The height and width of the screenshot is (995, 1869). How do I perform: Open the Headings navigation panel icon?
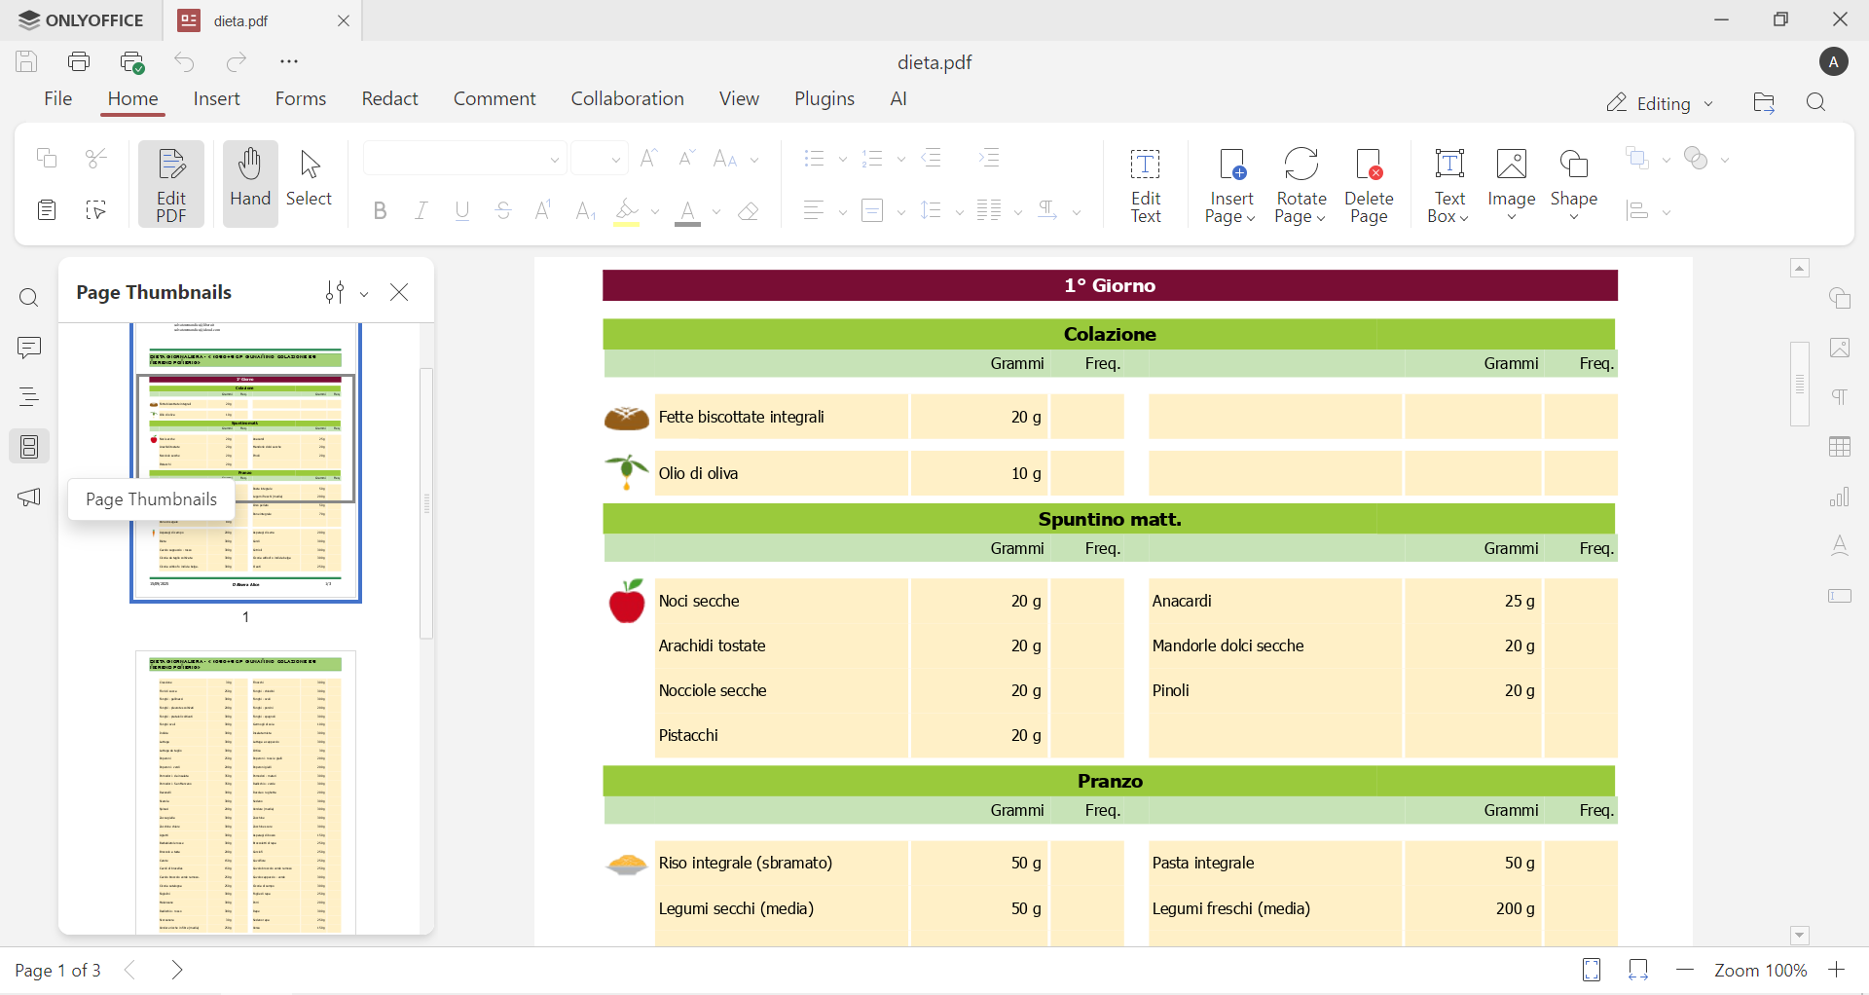point(29,397)
